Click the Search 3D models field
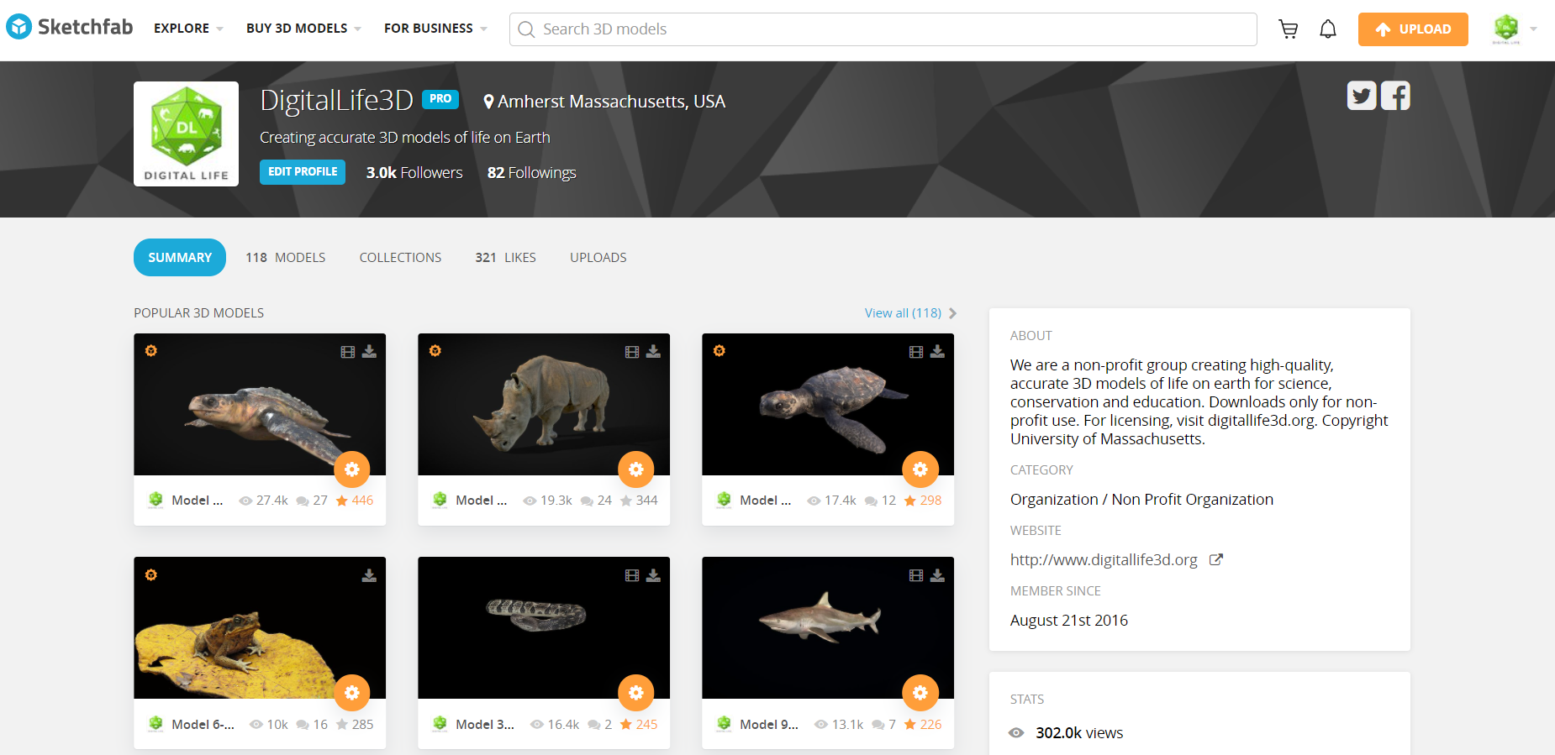 pos(883,29)
